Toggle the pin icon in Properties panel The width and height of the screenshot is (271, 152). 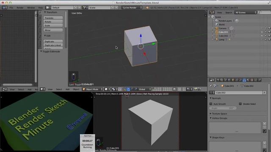point(211,86)
